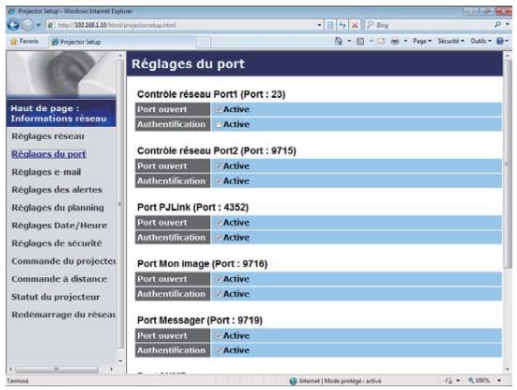
Task: Click the browser Forward arrow button
Action: (x=28, y=25)
